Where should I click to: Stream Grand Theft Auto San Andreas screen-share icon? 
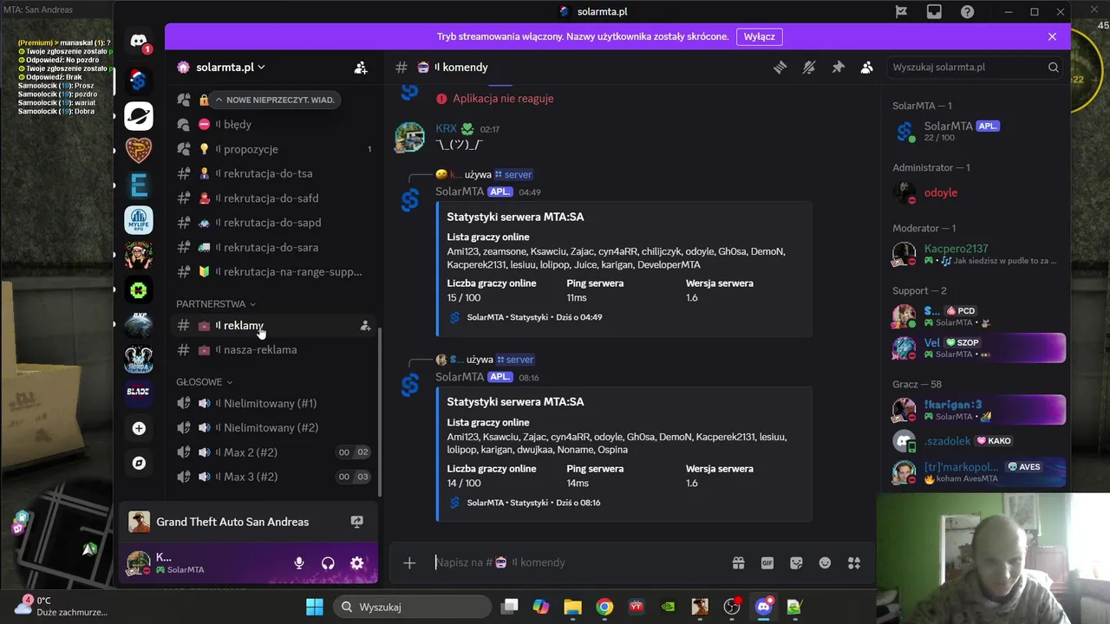[356, 522]
